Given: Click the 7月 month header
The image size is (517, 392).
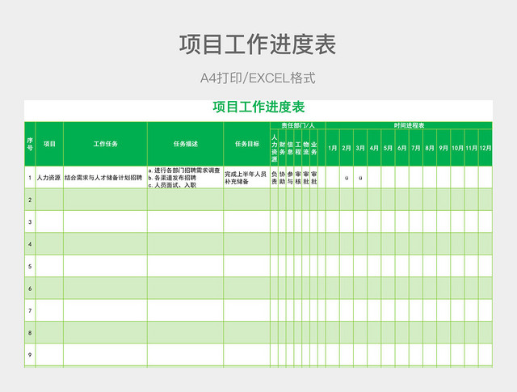Looking at the screenshot, I should (416, 148).
